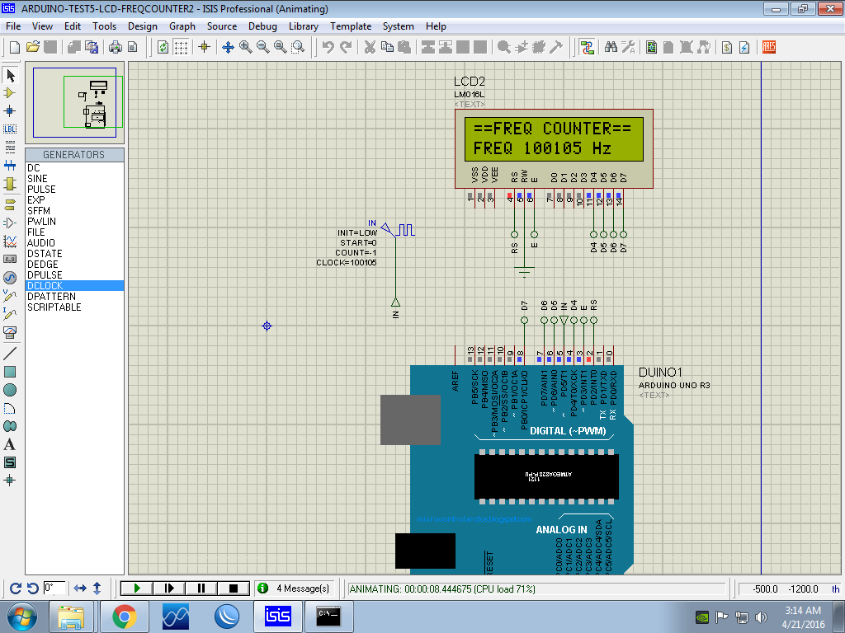Select the Wire Label mode tool

tap(10, 129)
